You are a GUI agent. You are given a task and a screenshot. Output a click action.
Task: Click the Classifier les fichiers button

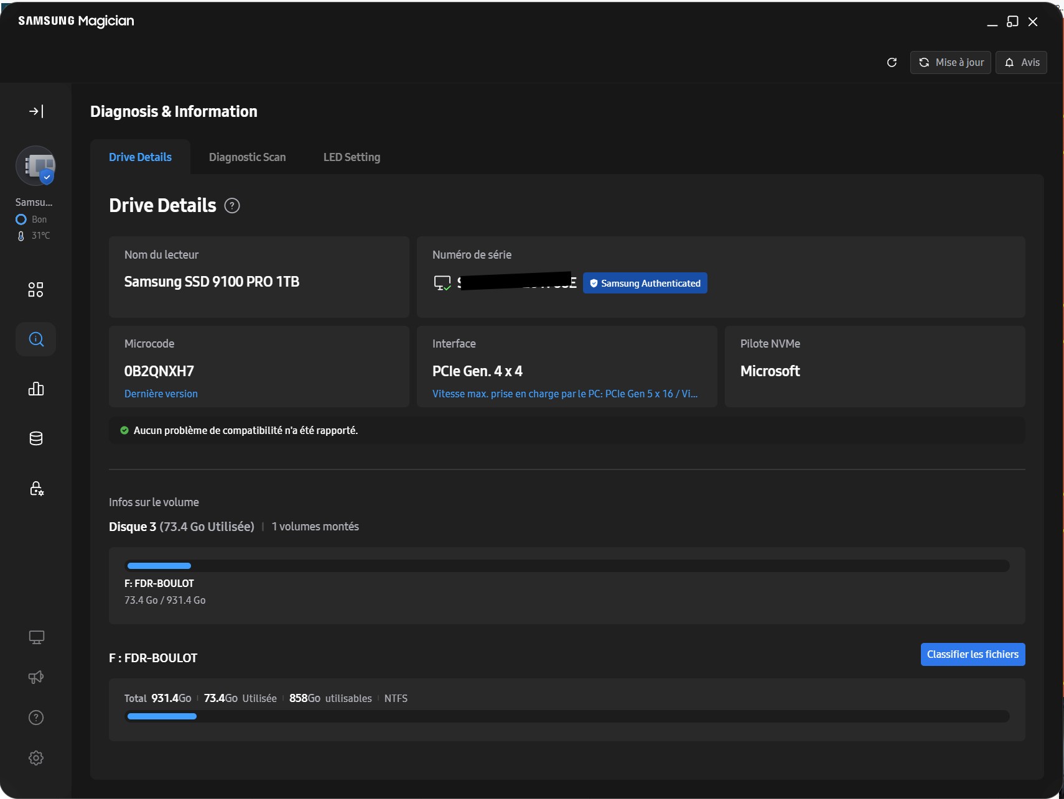[x=973, y=654]
